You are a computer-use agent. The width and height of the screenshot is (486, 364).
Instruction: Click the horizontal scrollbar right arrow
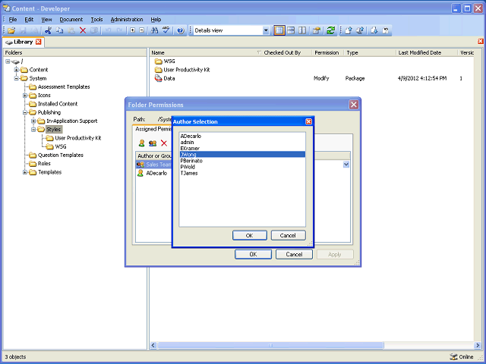[x=478, y=345]
